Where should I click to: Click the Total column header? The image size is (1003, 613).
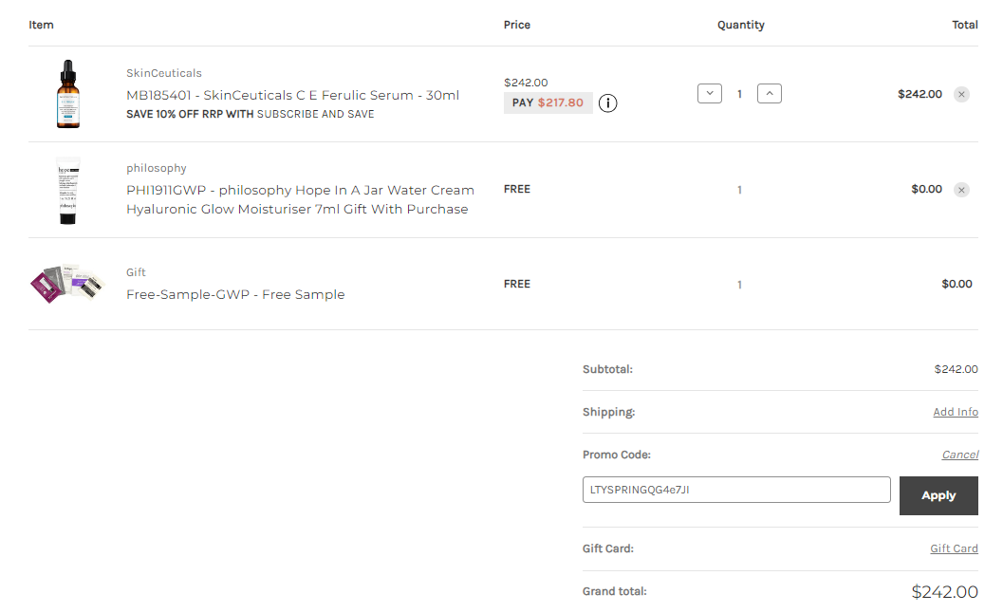pyautogui.click(x=965, y=25)
